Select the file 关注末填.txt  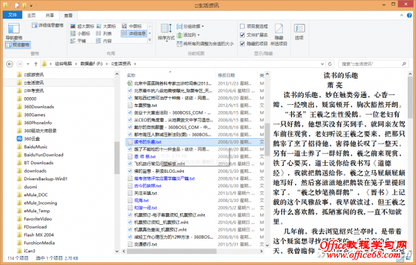[x=146, y=193]
